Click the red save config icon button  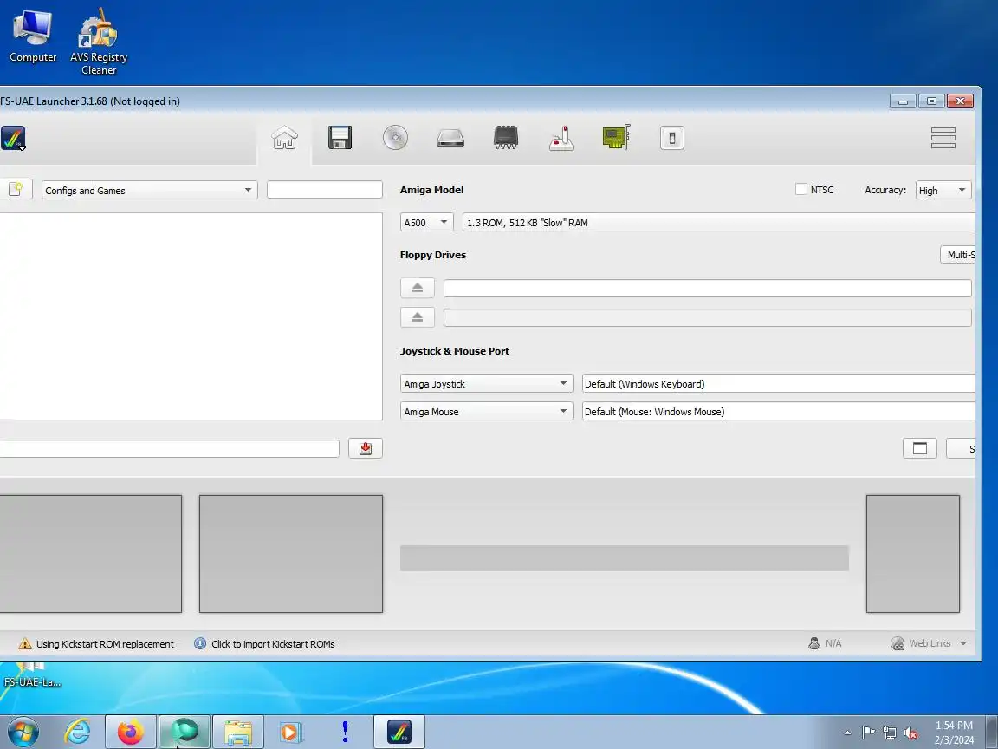click(366, 448)
